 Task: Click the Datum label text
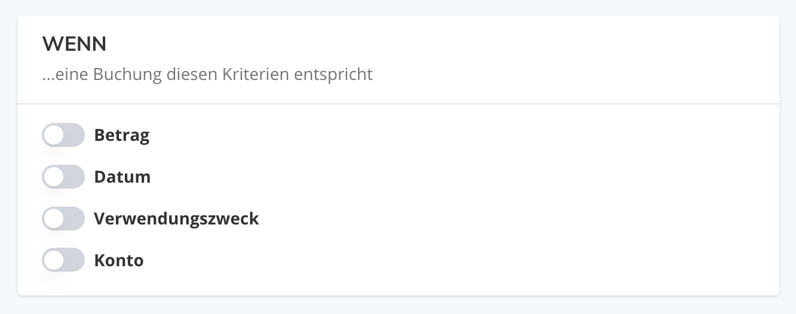[123, 177]
